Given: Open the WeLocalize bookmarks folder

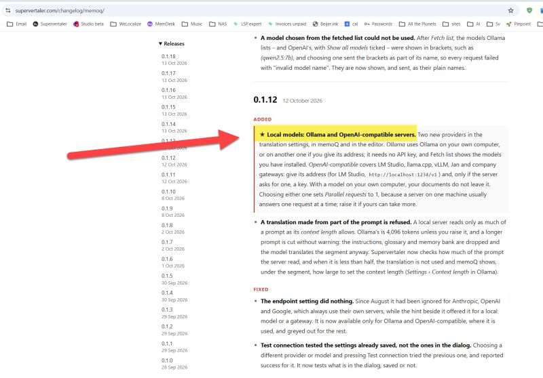Looking at the screenshot, I should click(x=126, y=24).
